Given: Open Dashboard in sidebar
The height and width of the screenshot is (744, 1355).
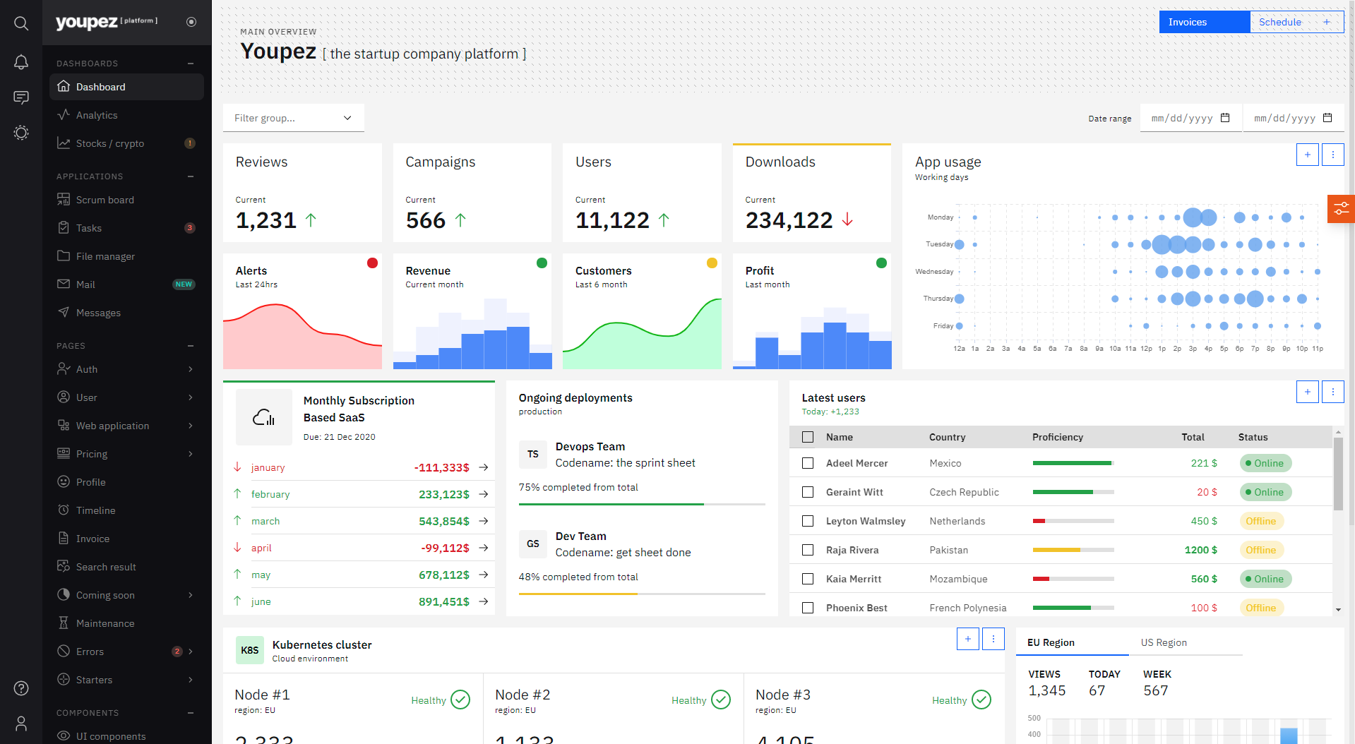Looking at the screenshot, I should (x=127, y=87).
